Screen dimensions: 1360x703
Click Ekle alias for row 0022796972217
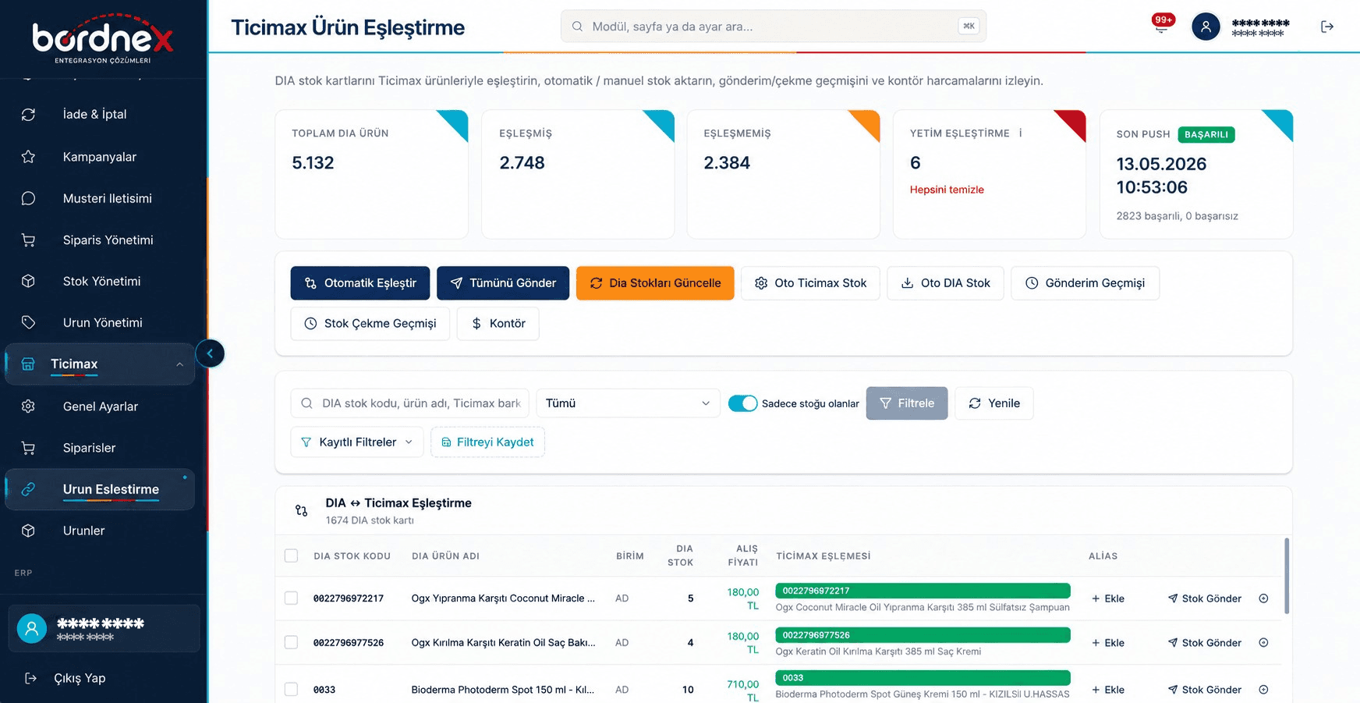tap(1108, 598)
